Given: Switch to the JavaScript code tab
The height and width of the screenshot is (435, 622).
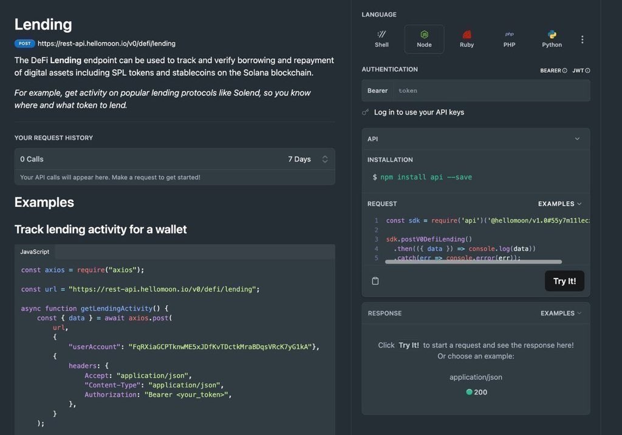Looking at the screenshot, I should coord(35,252).
